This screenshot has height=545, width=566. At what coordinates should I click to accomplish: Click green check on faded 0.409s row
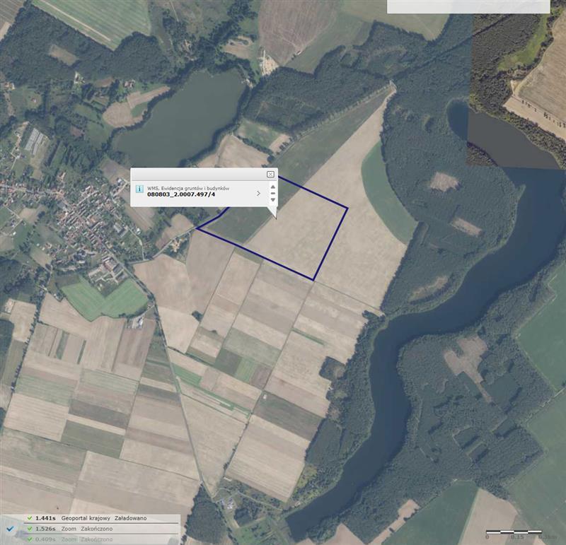click(x=29, y=539)
